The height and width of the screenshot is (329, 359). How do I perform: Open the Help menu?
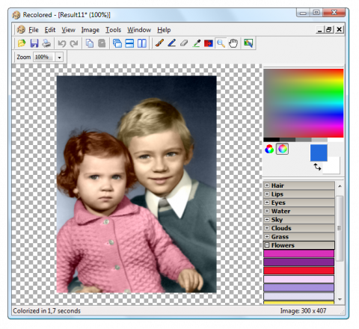(x=164, y=30)
